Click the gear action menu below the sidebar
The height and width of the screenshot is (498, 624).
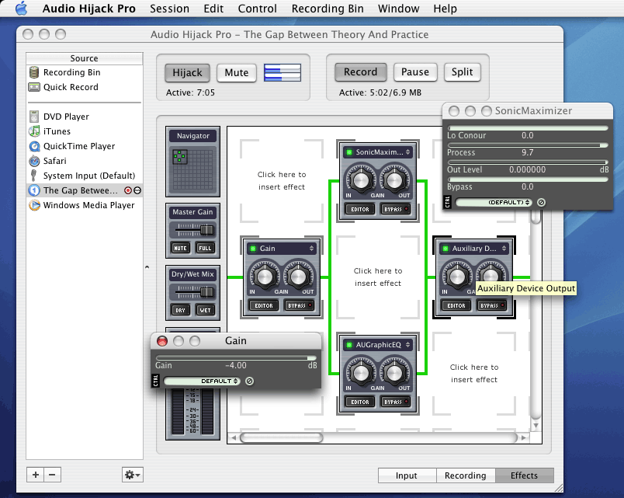tap(132, 475)
